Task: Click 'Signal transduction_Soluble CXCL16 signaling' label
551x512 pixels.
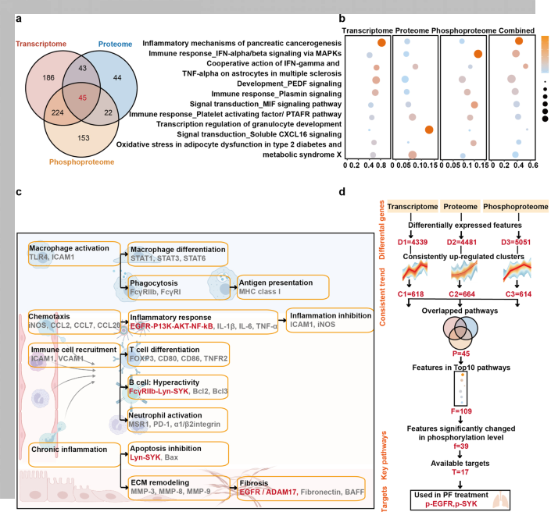Action: pos(259,134)
